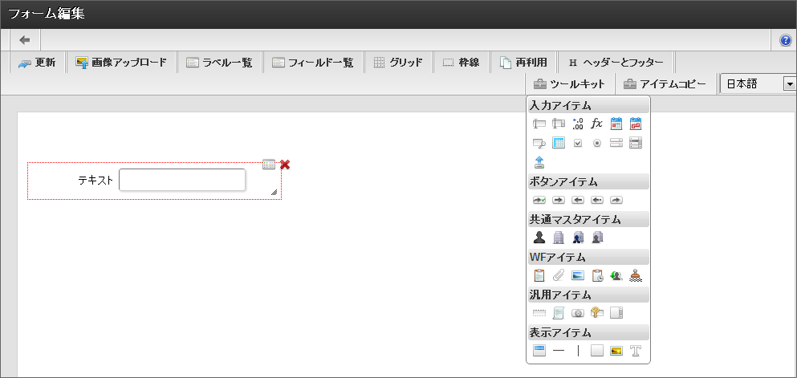
Task: Select the checkbox input item
Action: click(578, 143)
